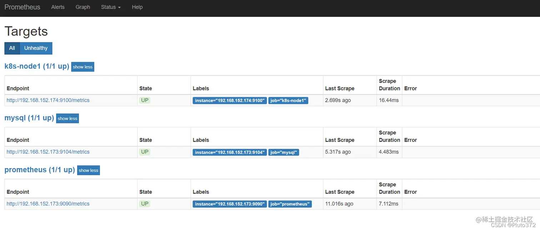Expand the Status dropdown menu
The height and width of the screenshot is (230, 540).
(x=111, y=7)
